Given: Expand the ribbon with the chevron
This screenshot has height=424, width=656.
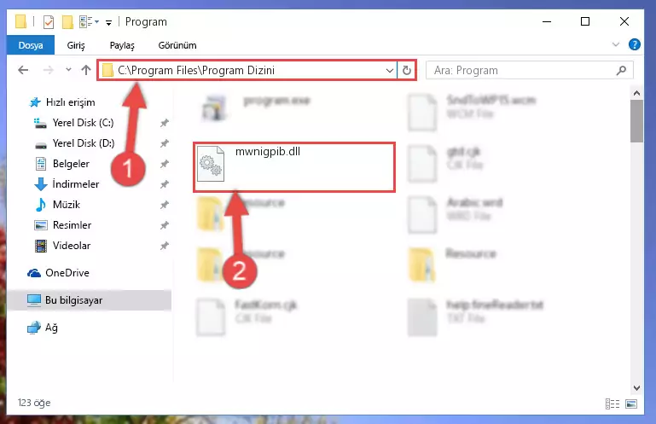Looking at the screenshot, I should [615, 44].
